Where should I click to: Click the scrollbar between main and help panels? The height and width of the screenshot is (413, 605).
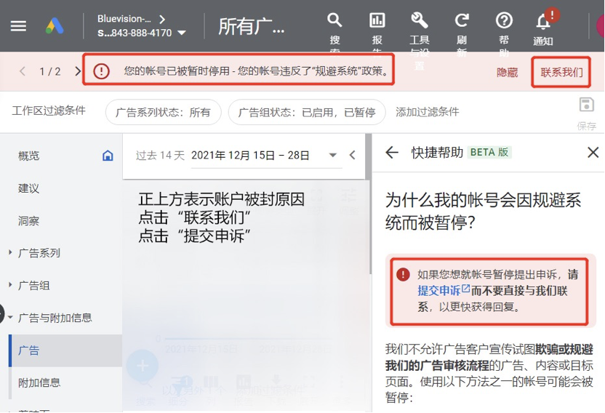pos(369,204)
